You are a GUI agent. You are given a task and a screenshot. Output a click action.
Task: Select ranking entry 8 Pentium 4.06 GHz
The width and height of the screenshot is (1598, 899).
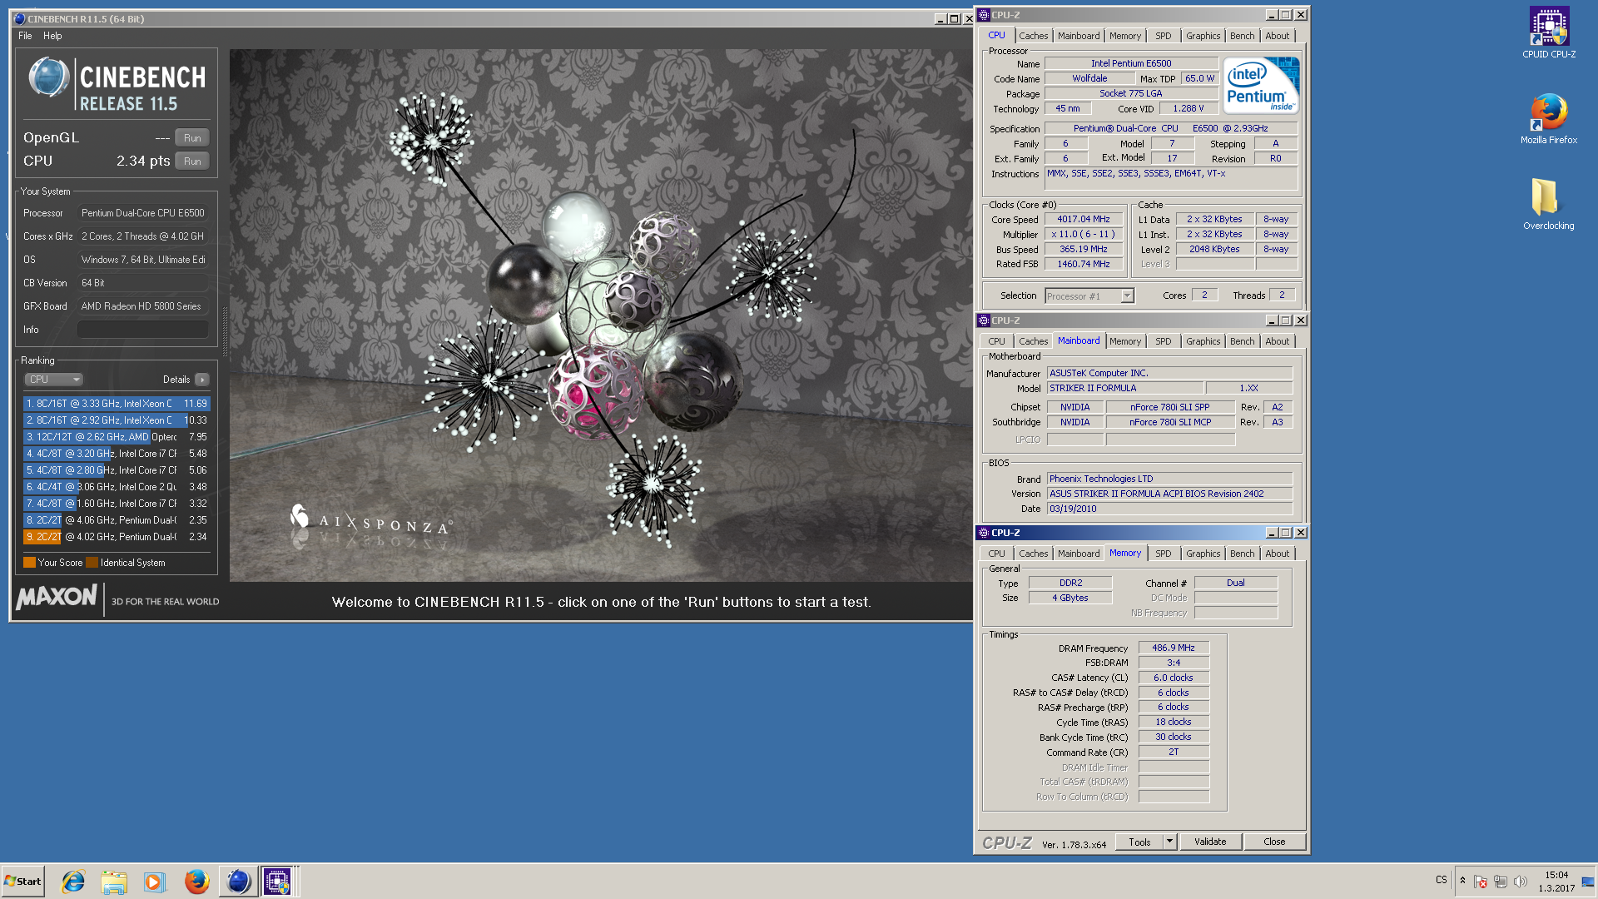(117, 520)
